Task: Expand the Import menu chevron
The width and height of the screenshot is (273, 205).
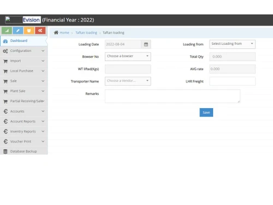Action: click(43, 61)
